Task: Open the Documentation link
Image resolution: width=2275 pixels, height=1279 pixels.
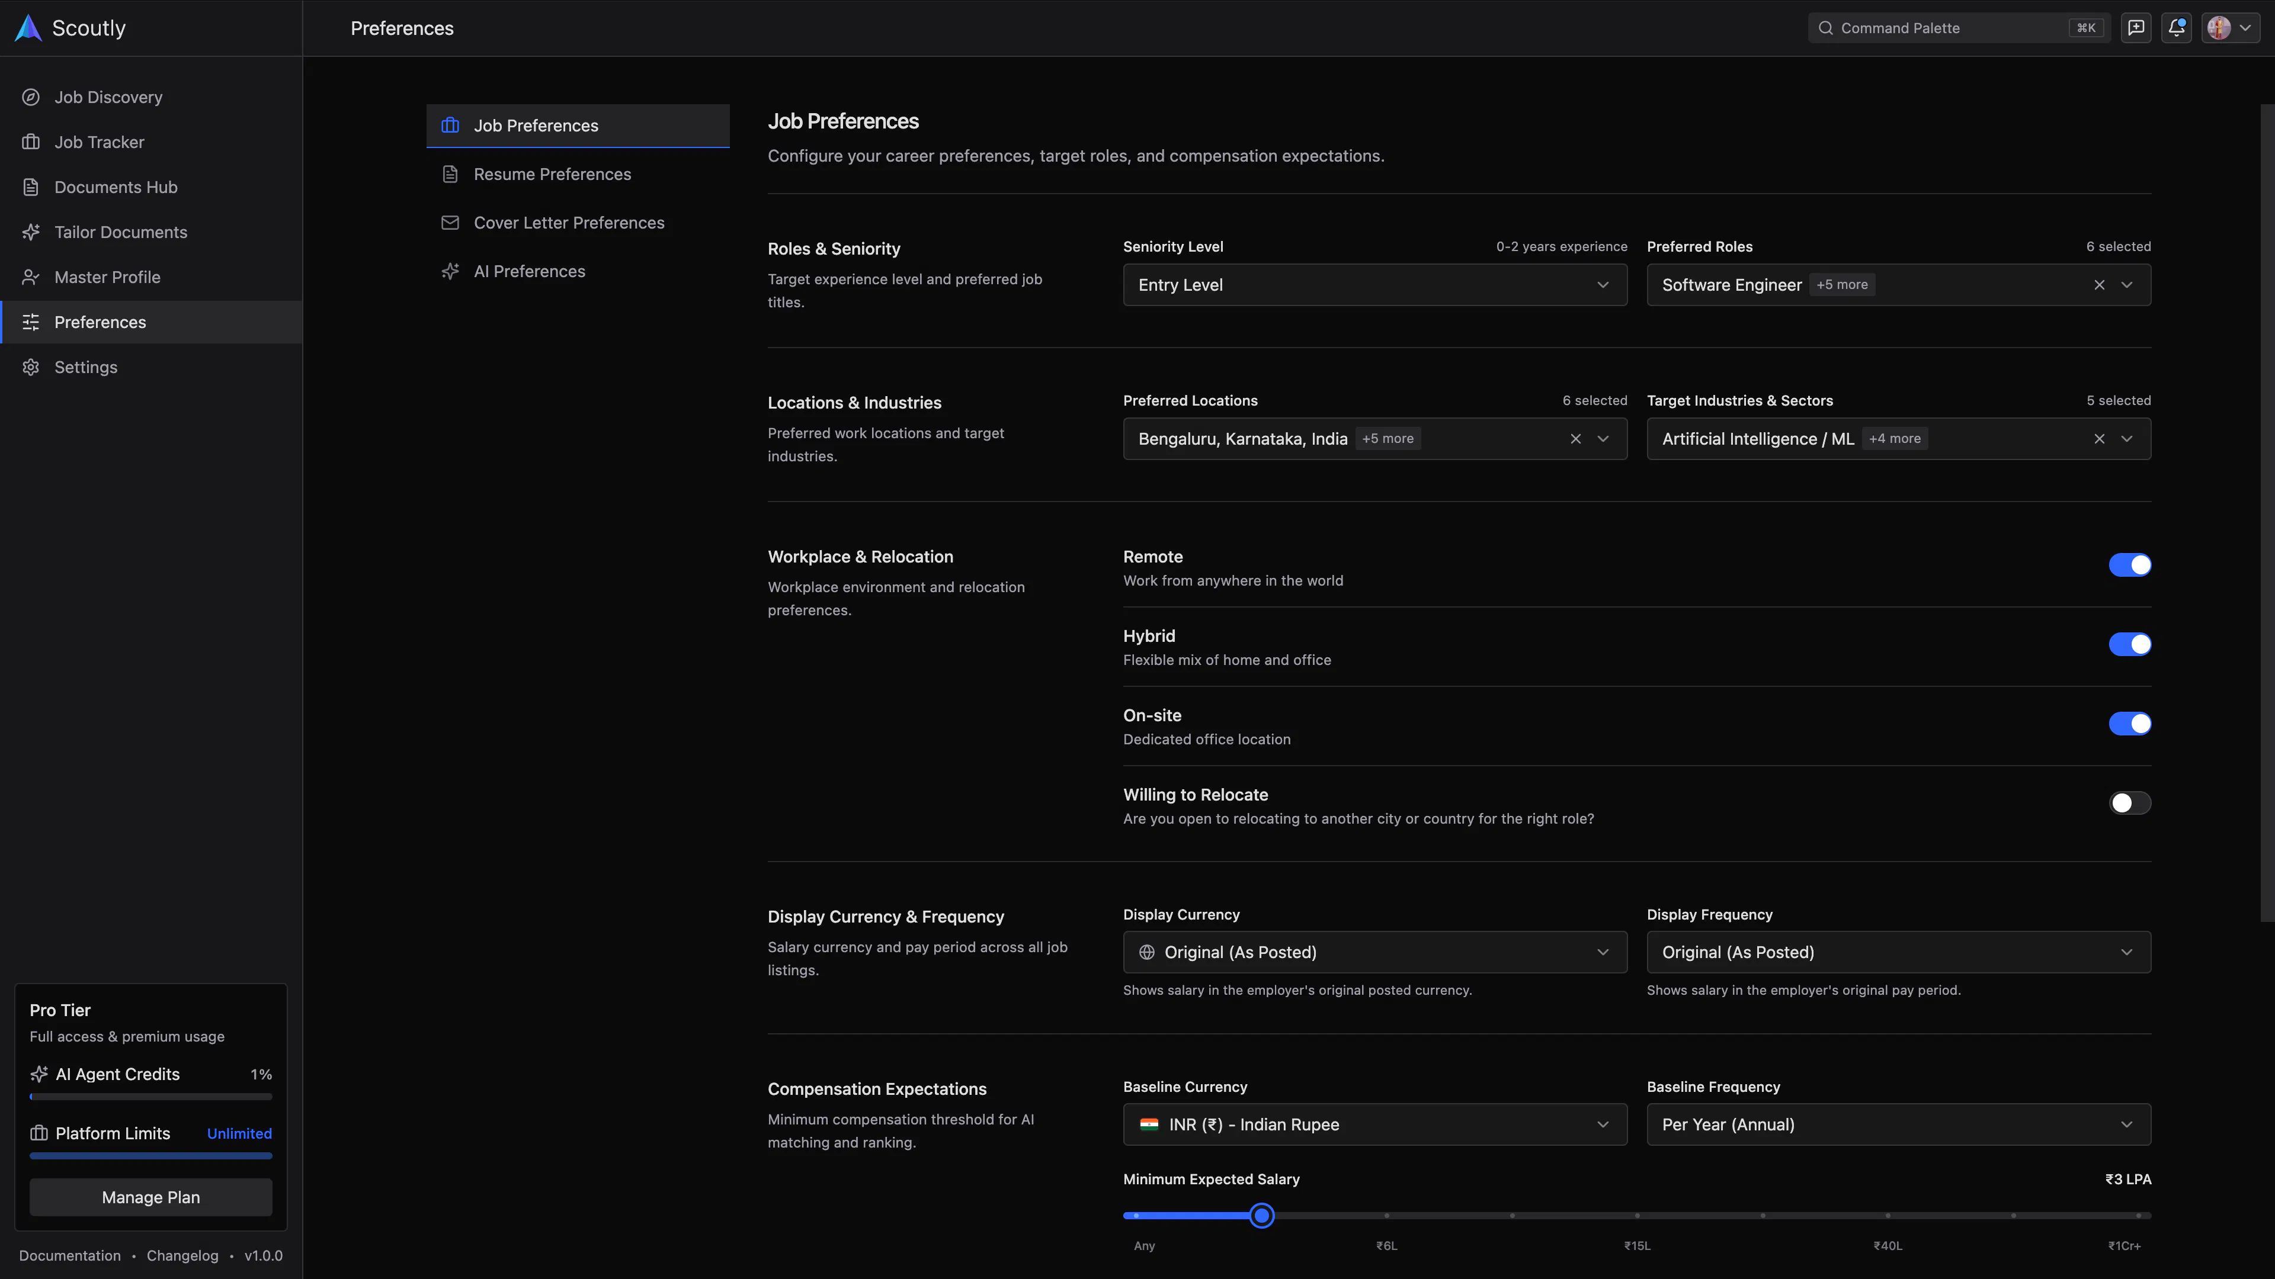Action: tap(70, 1256)
